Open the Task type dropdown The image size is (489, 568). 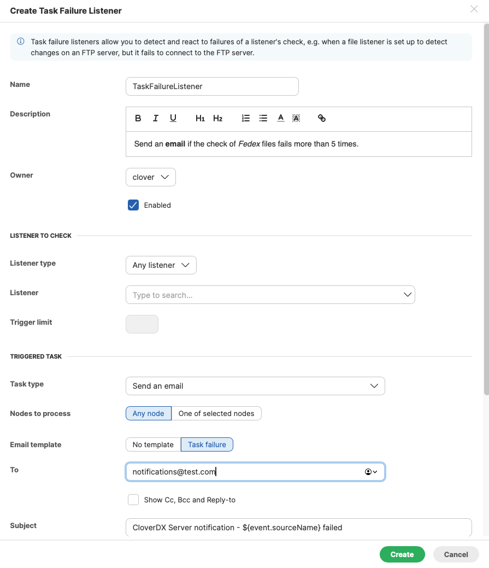[255, 386]
